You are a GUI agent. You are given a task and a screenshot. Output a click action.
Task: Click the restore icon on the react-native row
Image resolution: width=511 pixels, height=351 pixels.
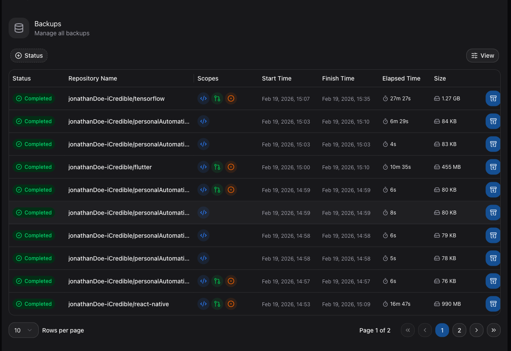pos(493,304)
